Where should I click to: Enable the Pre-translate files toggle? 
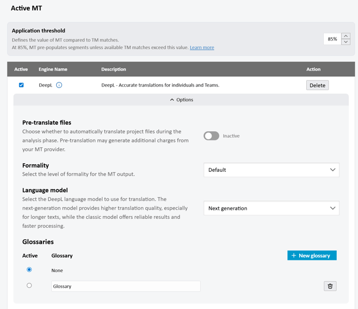tap(211, 136)
